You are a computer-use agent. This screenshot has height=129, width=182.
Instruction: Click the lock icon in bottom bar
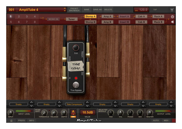point(11,120)
